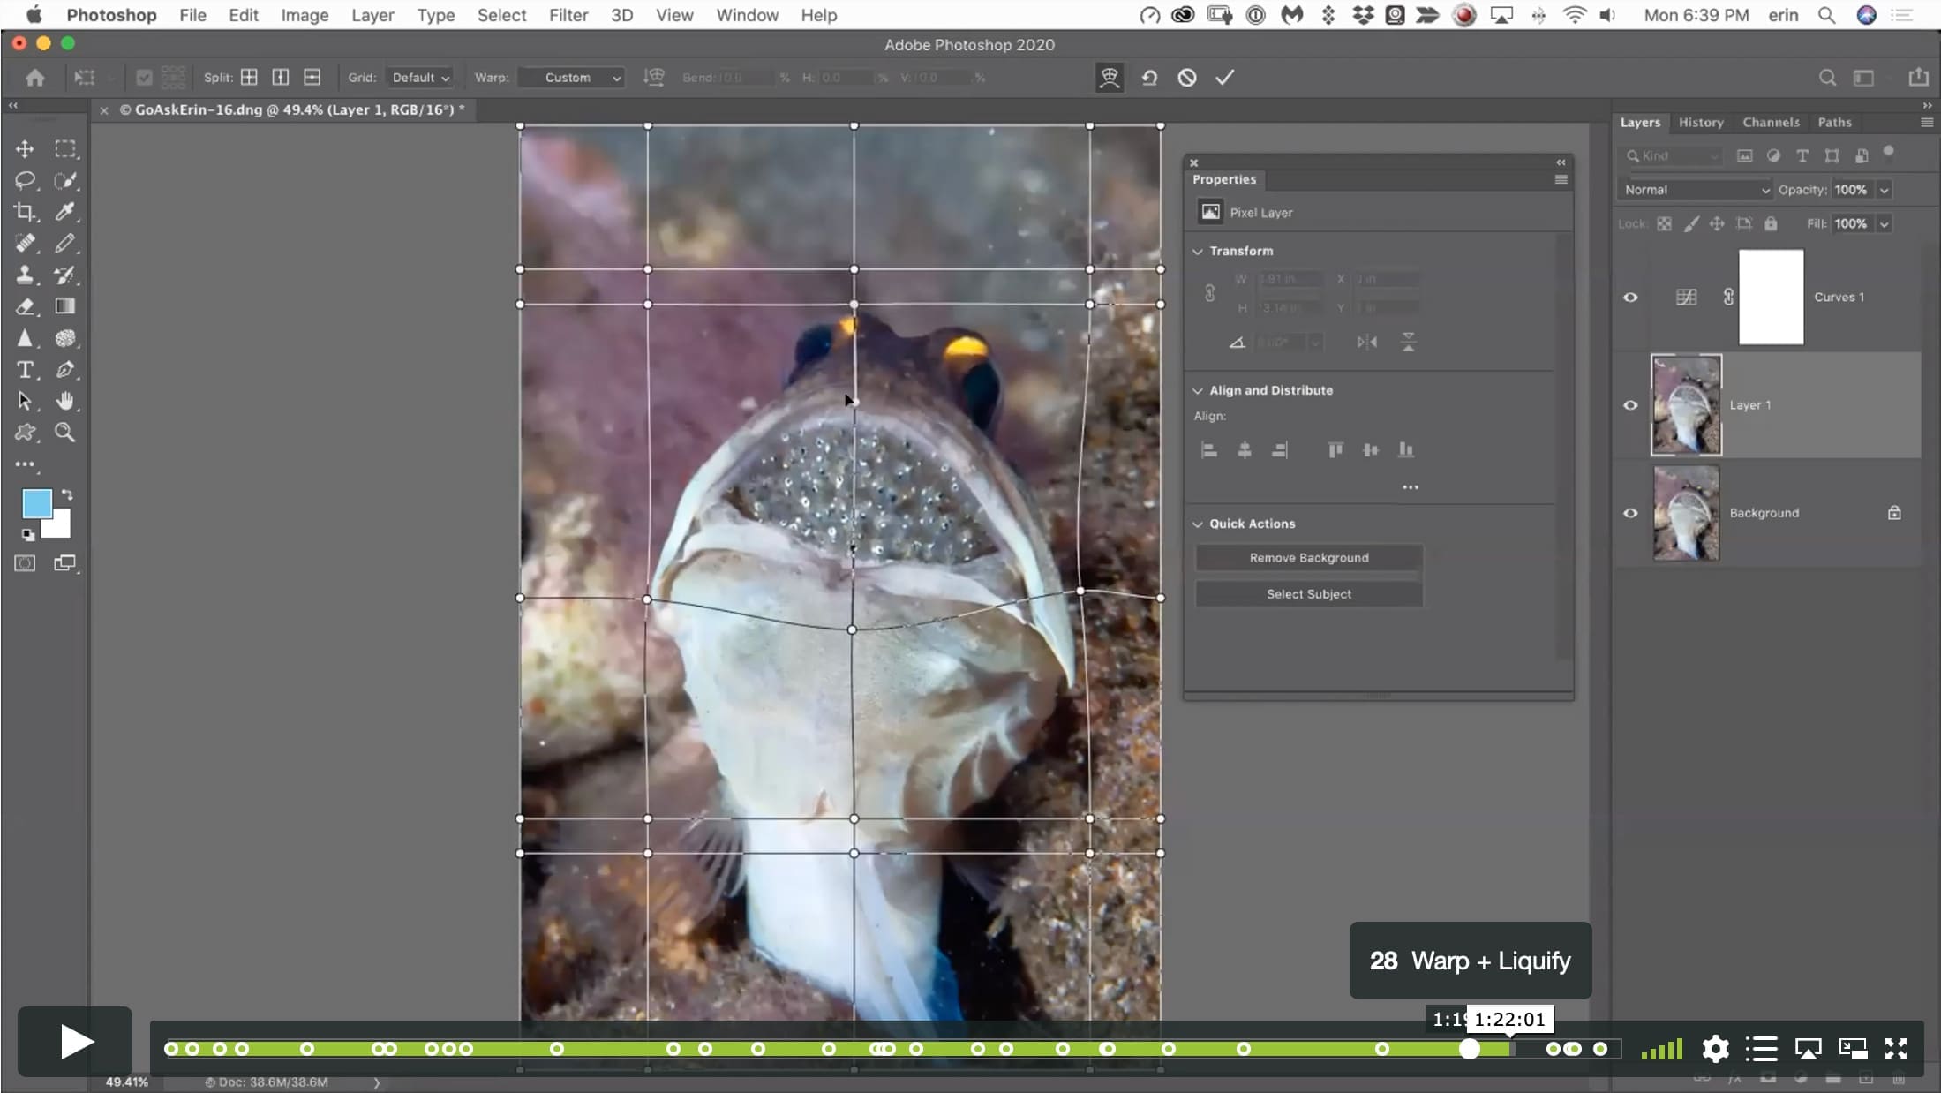Click the Remove Background button
This screenshot has height=1093, width=1941.
point(1309,558)
